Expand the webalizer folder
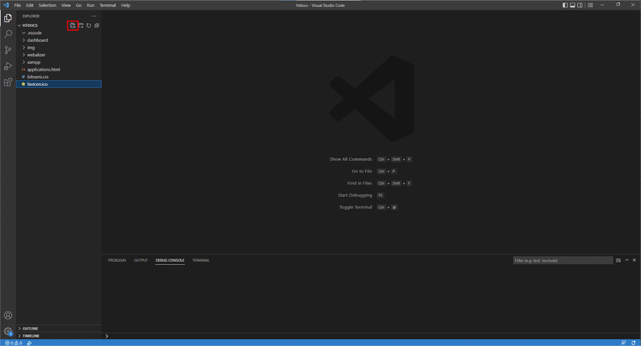 (24, 55)
